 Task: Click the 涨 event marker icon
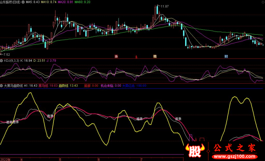[x=116, y=56]
